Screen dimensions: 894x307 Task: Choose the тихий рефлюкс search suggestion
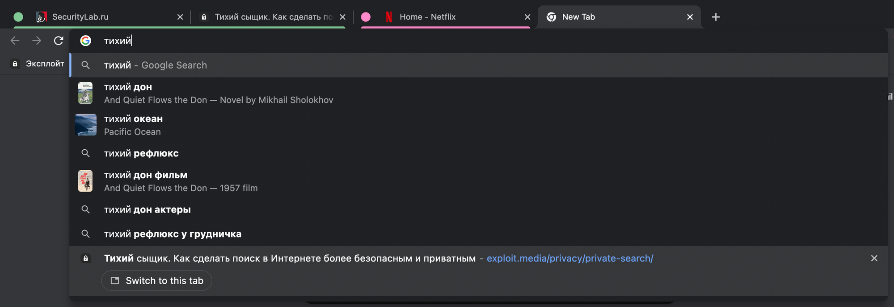pyautogui.click(x=141, y=153)
